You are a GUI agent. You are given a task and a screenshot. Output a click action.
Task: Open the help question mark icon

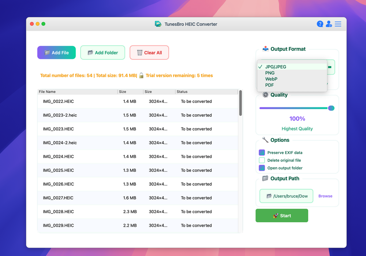tap(320, 24)
